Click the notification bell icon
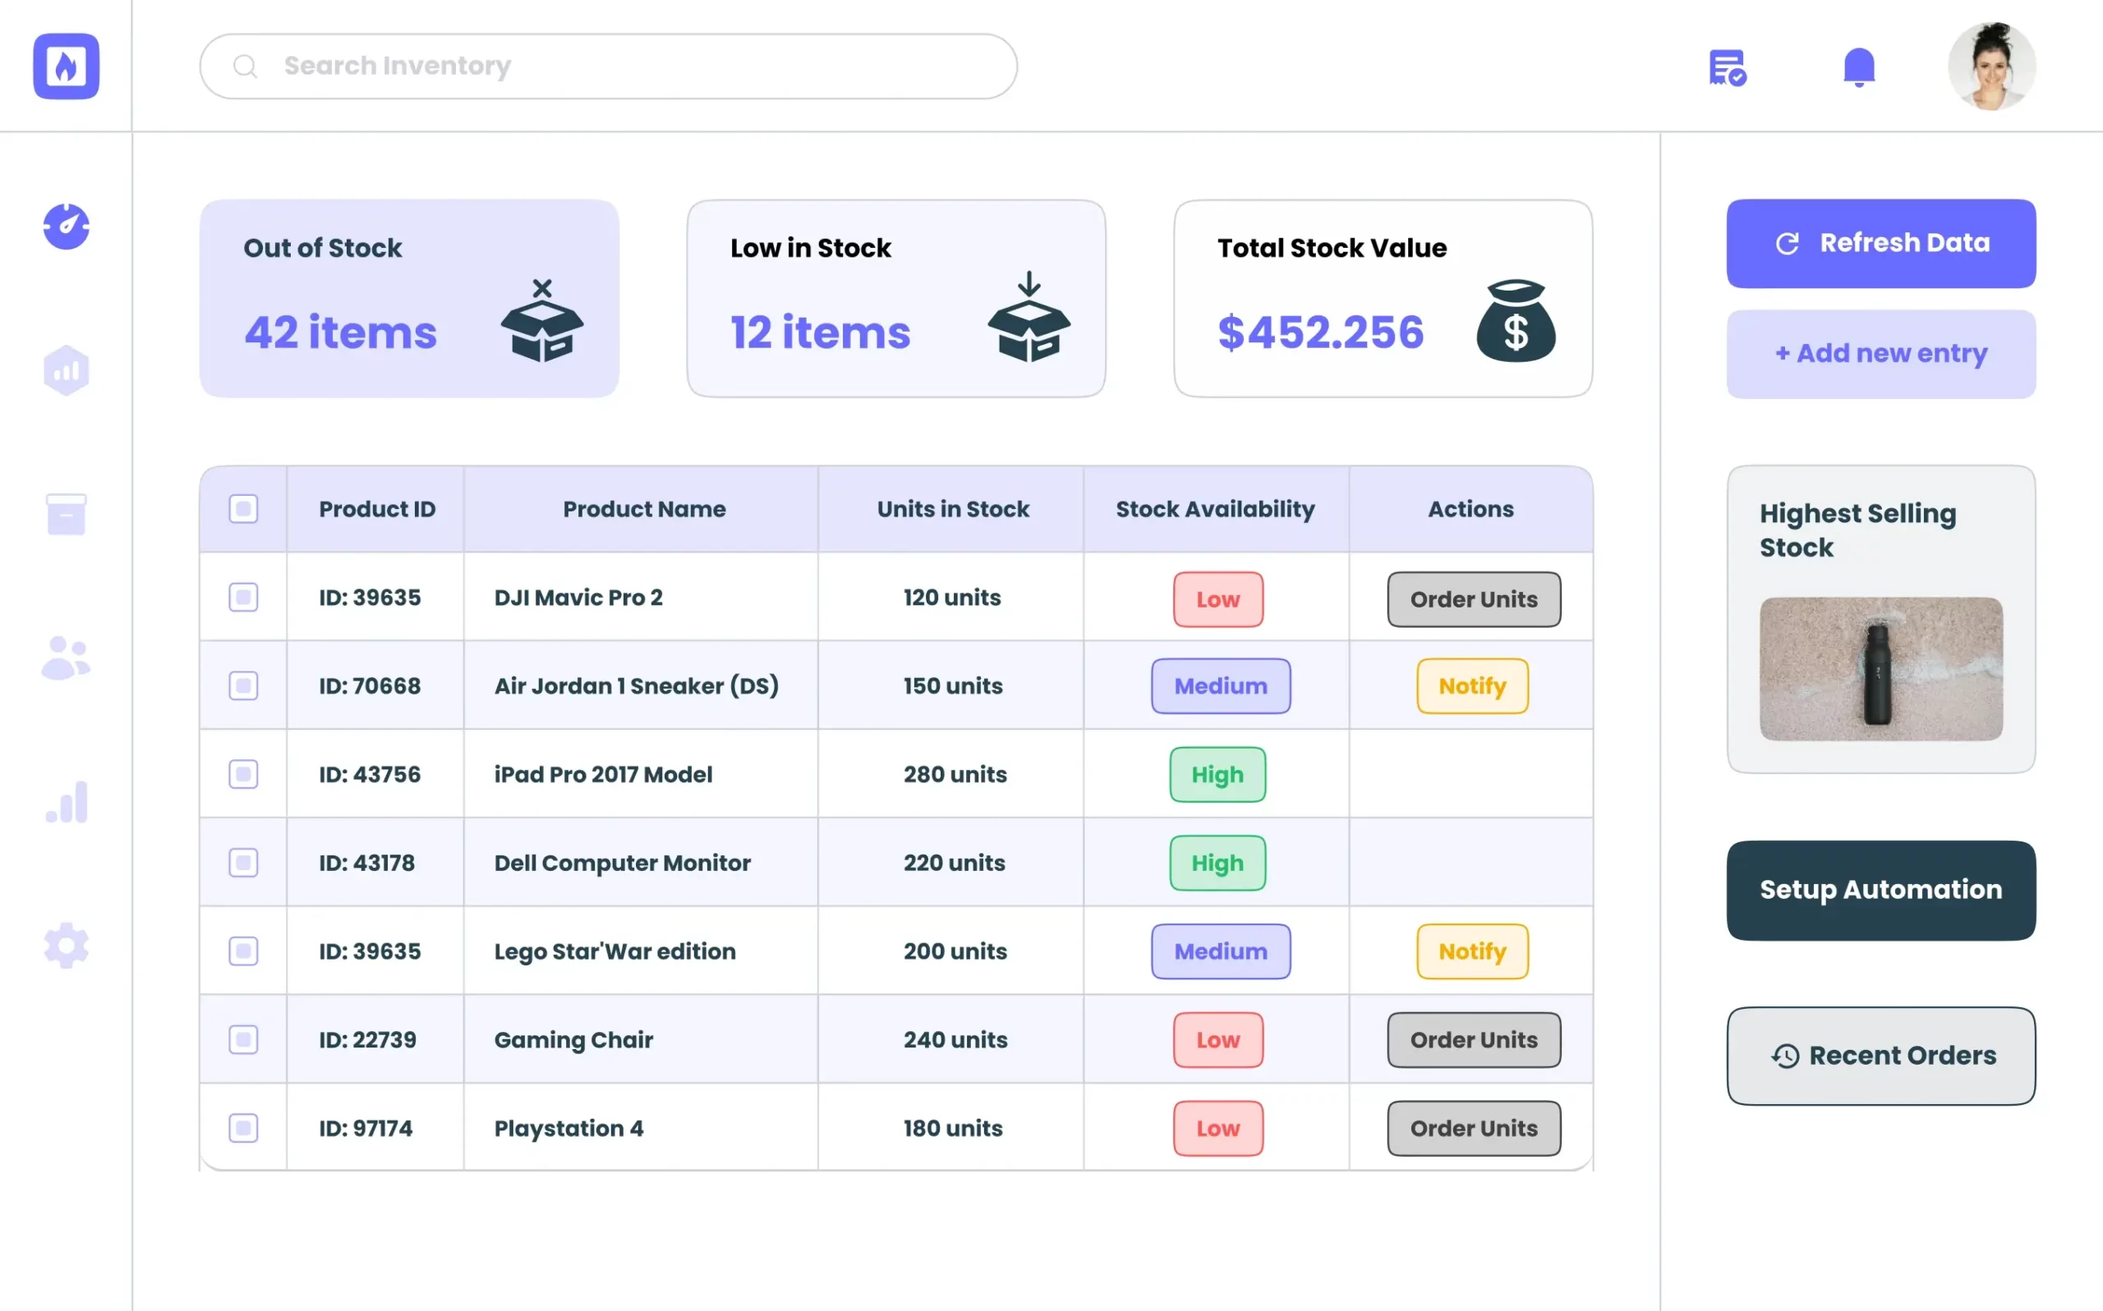The image size is (2103, 1311). coord(1857,66)
